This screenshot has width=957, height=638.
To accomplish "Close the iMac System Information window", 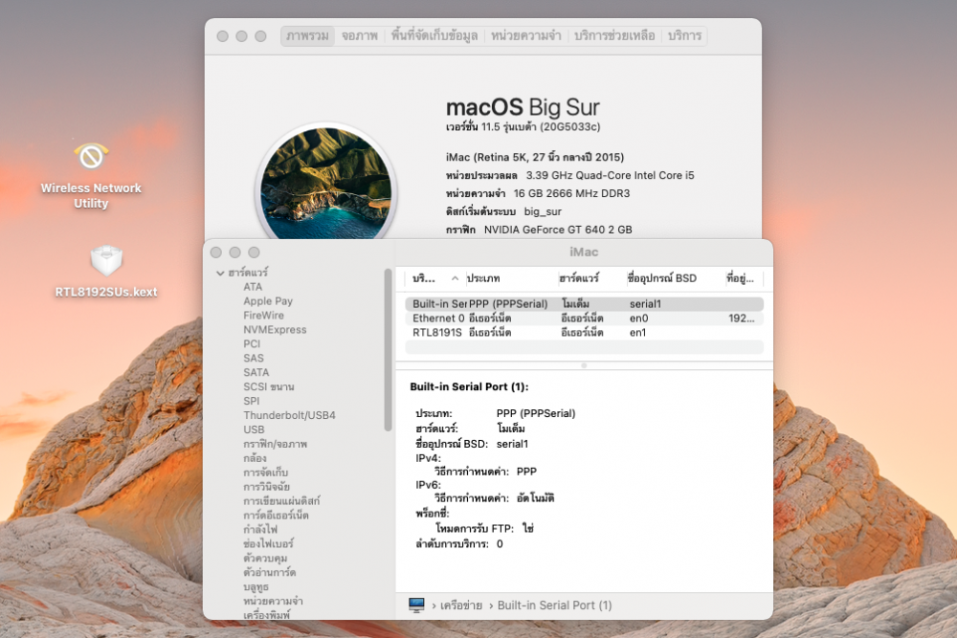I will pos(216,253).
